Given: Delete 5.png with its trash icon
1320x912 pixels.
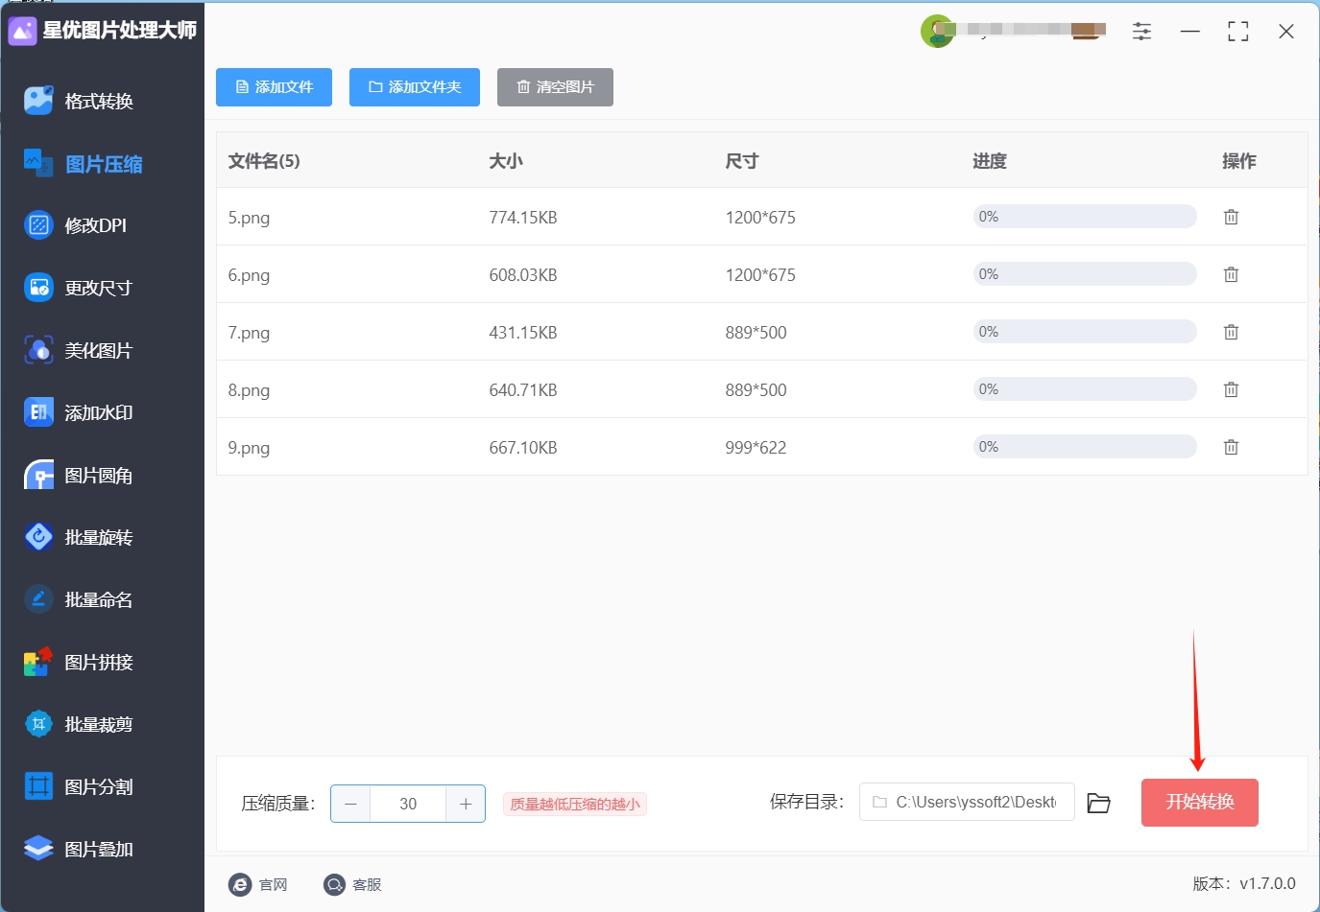Looking at the screenshot, I should (1231, 217).
